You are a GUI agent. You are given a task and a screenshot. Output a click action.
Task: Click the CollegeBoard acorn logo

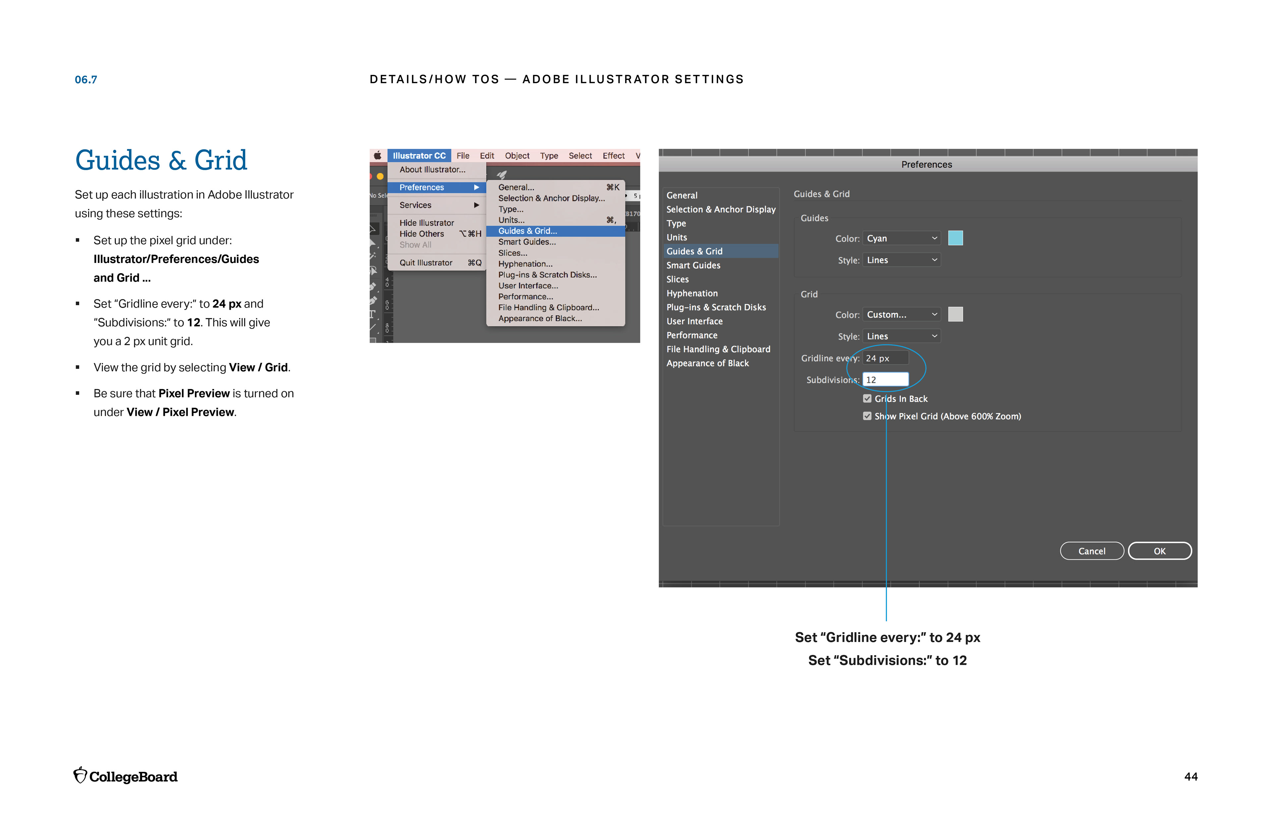pos(80,775)
